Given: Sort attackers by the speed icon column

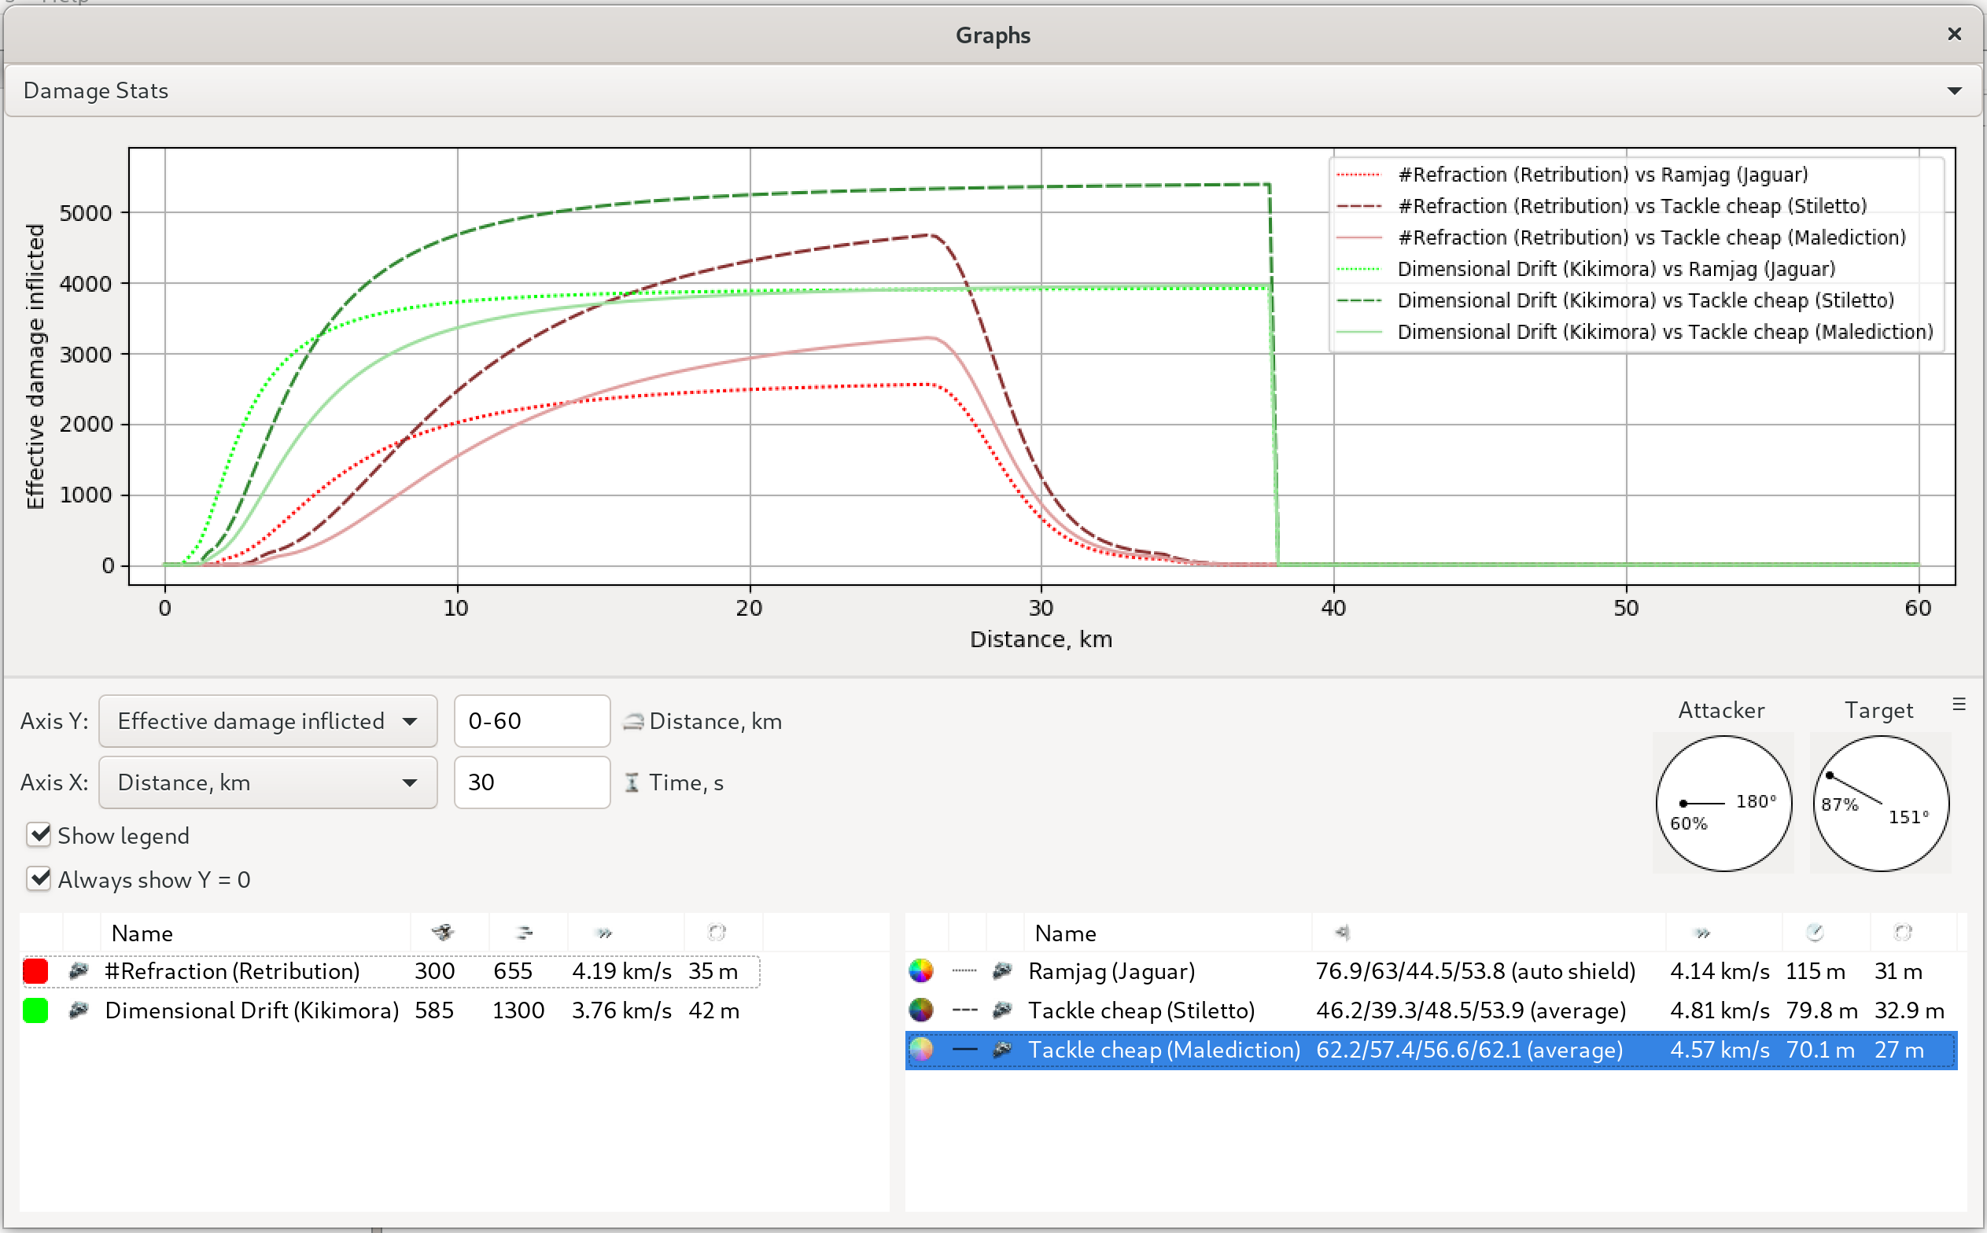Looking at the screenshot, I should click(604, 932).
